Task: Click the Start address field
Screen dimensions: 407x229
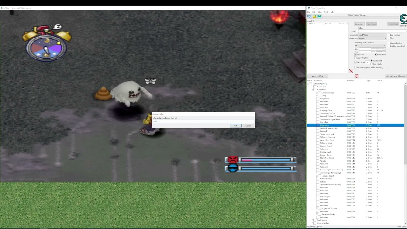Action: click(373, 49)
